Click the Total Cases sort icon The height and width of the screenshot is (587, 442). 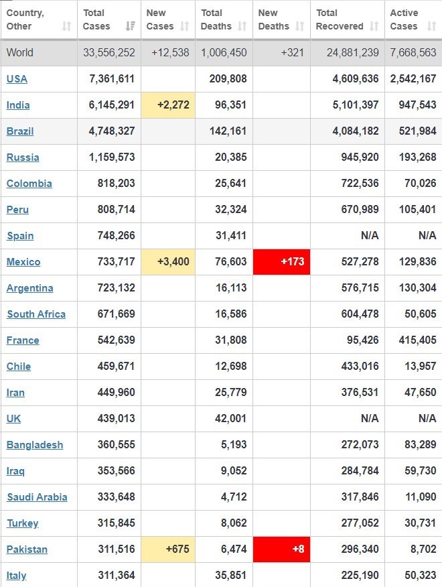130,27
